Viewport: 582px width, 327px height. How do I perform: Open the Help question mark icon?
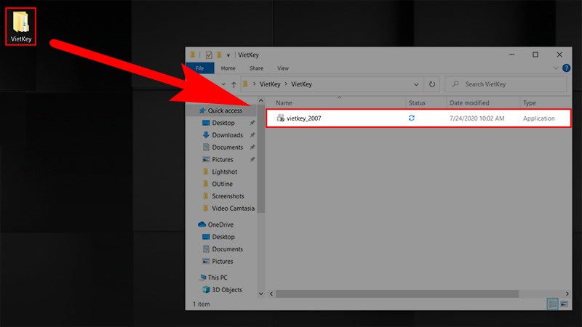pos(566,68)
